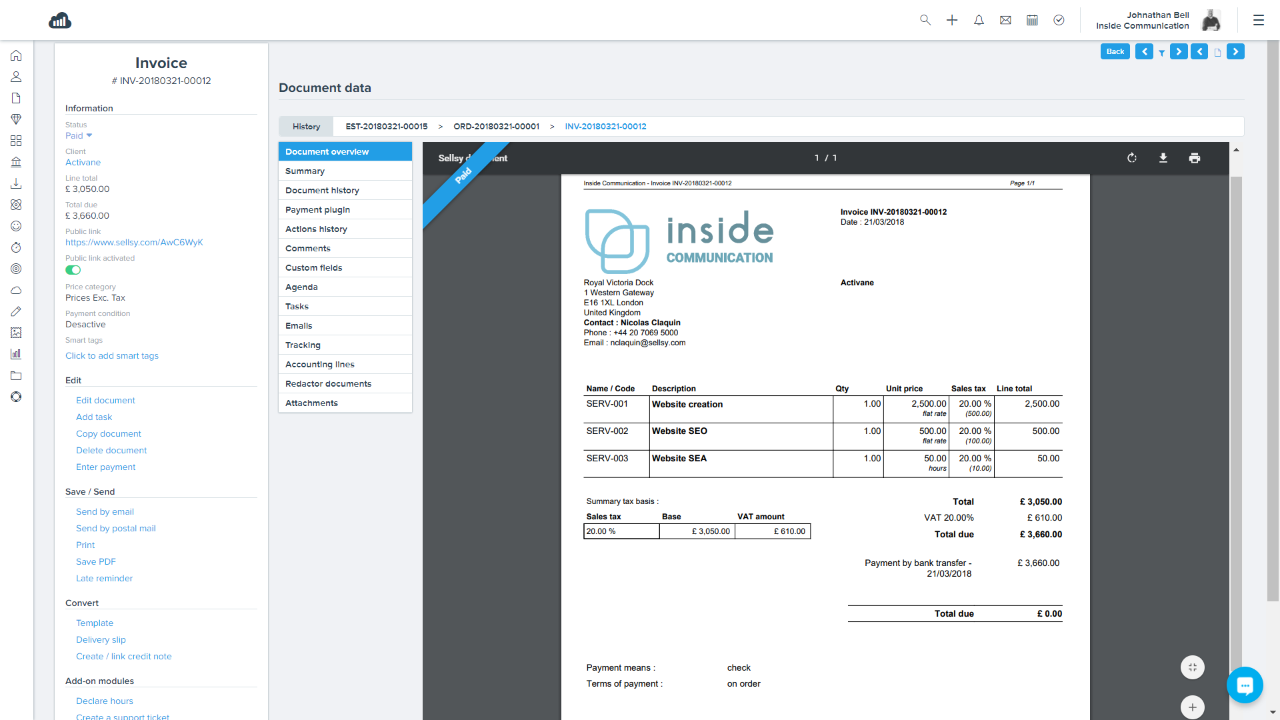The width and height of the screenshot is (1280, 720).
Task: Open the calendar icon in header
Action: [1032, 20]
